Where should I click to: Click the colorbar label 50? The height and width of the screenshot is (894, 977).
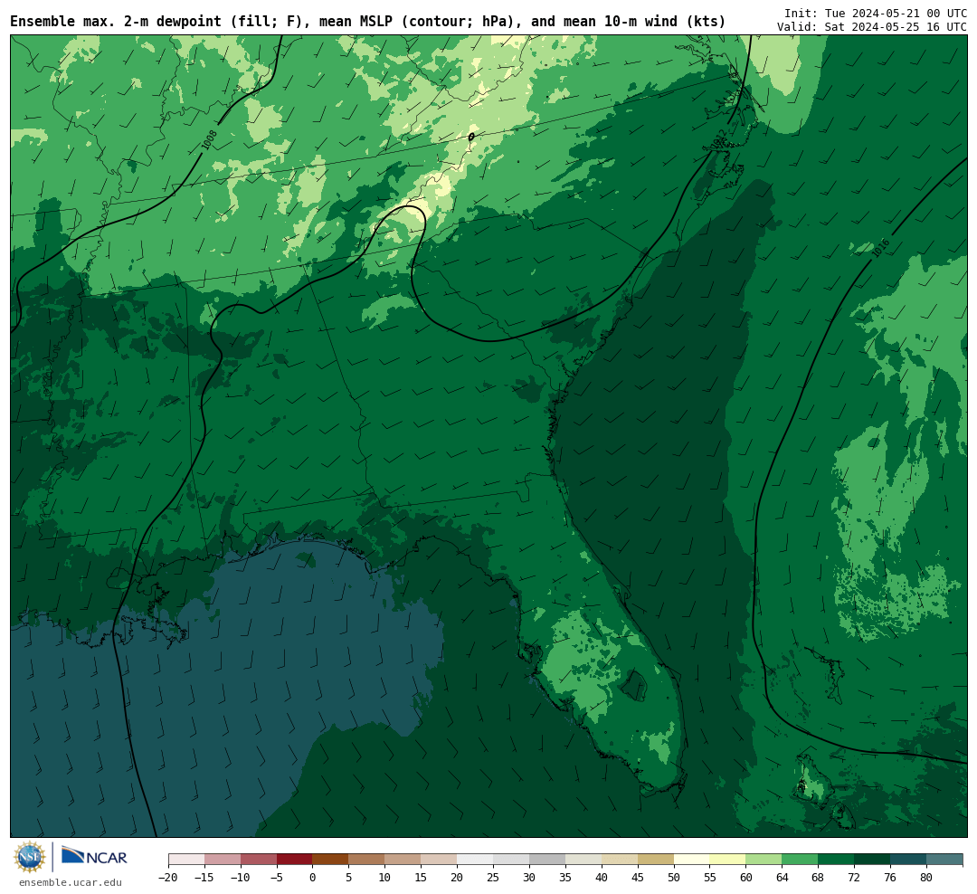click(x=674, y=878)
